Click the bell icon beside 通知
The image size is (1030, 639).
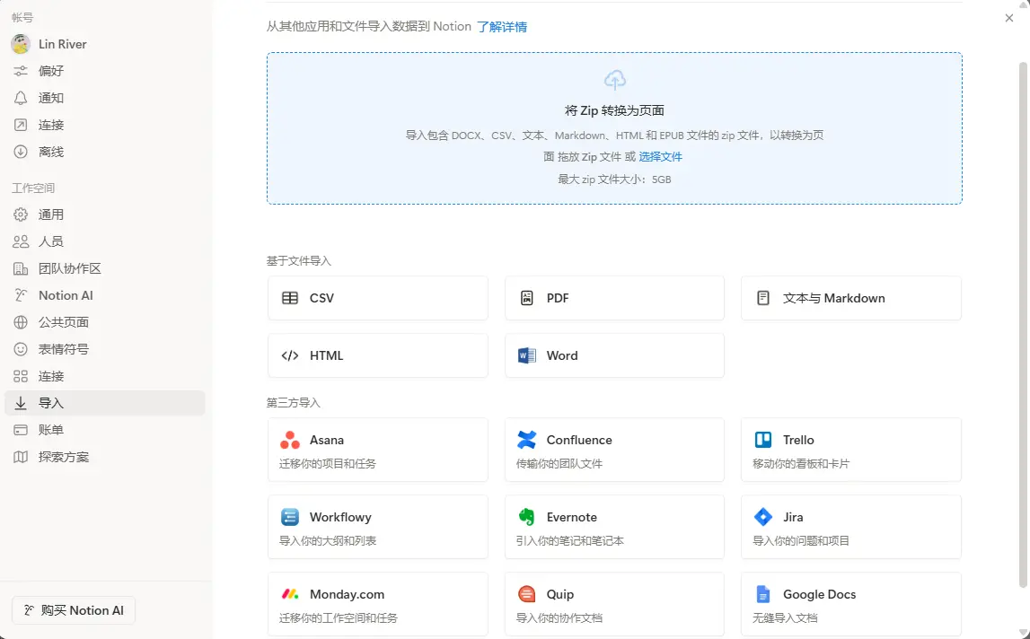tap(21, 98)
